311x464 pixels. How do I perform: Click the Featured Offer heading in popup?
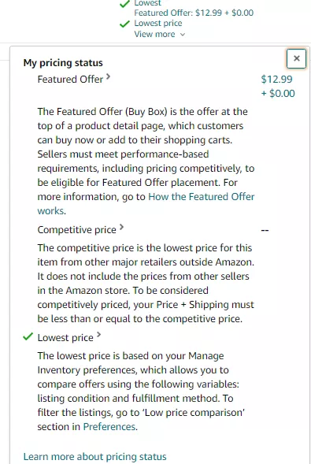[70, 80]
